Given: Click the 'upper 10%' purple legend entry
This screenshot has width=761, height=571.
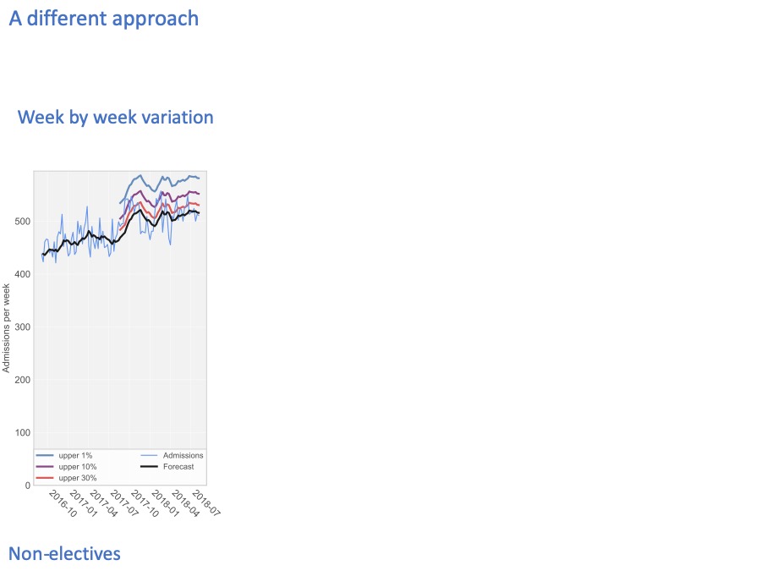Looking at the screenshot, I should pos(67,467).
